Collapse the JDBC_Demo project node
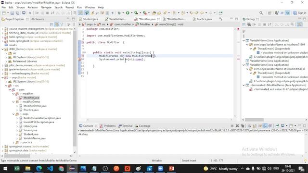Screen dimensions: 308x173 pos(2,49)
